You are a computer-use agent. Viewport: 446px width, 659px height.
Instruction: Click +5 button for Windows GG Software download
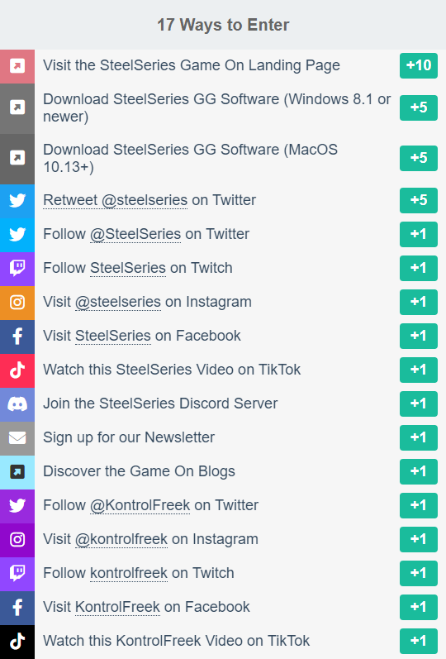(x=419, y=107)
